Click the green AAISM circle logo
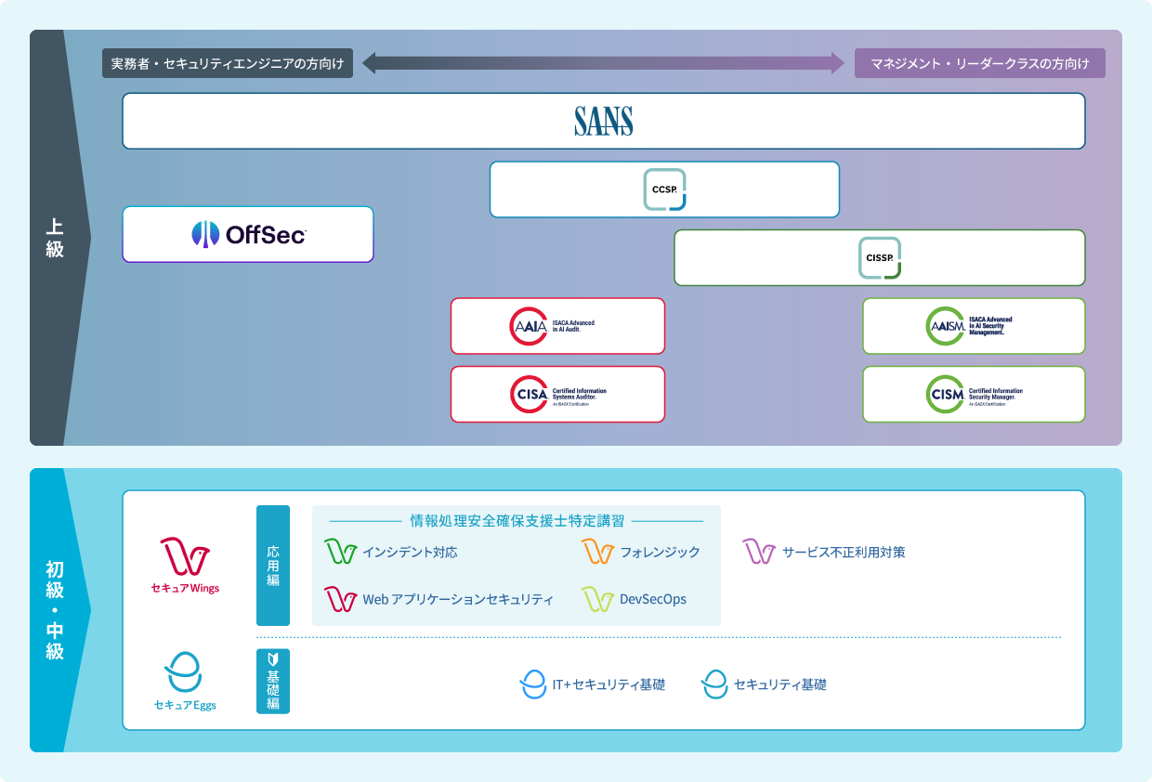The height and width of the screenshot is (782, 1152). tap(946, 326)
